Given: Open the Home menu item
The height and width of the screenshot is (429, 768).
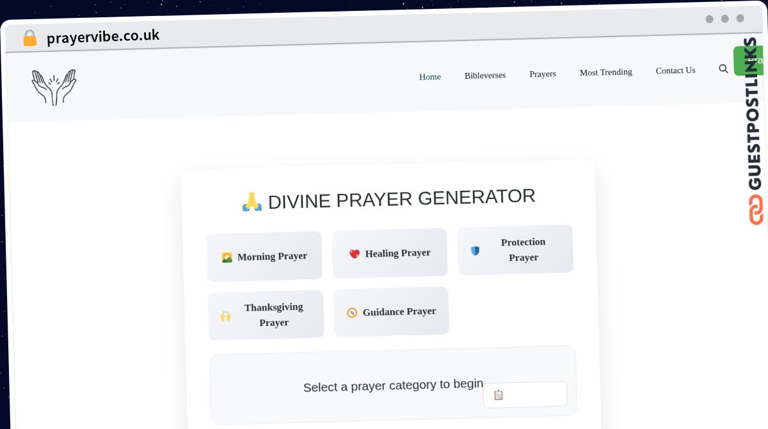Looking at the screenshot, I should tap(429, 77).
